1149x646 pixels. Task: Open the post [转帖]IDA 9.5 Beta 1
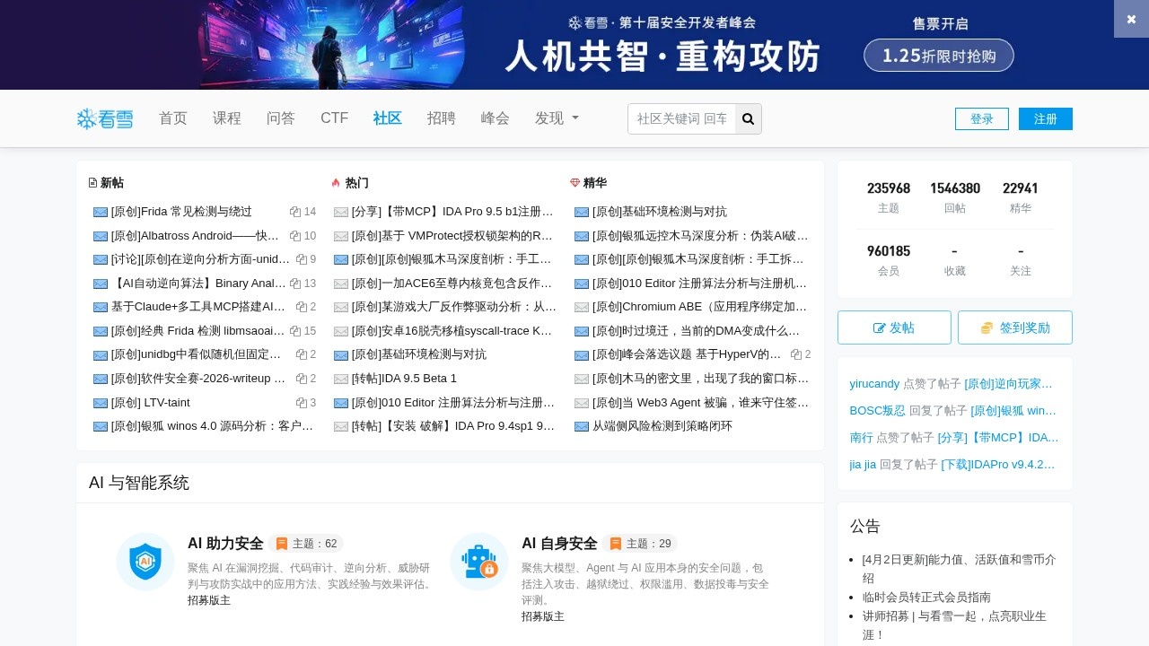coord(404,379)
